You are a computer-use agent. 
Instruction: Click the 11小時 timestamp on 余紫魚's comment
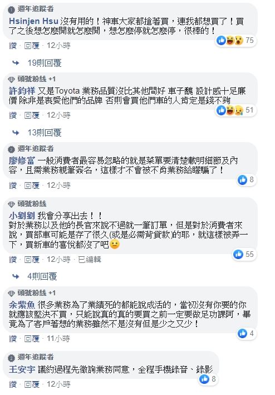(58, 339)
